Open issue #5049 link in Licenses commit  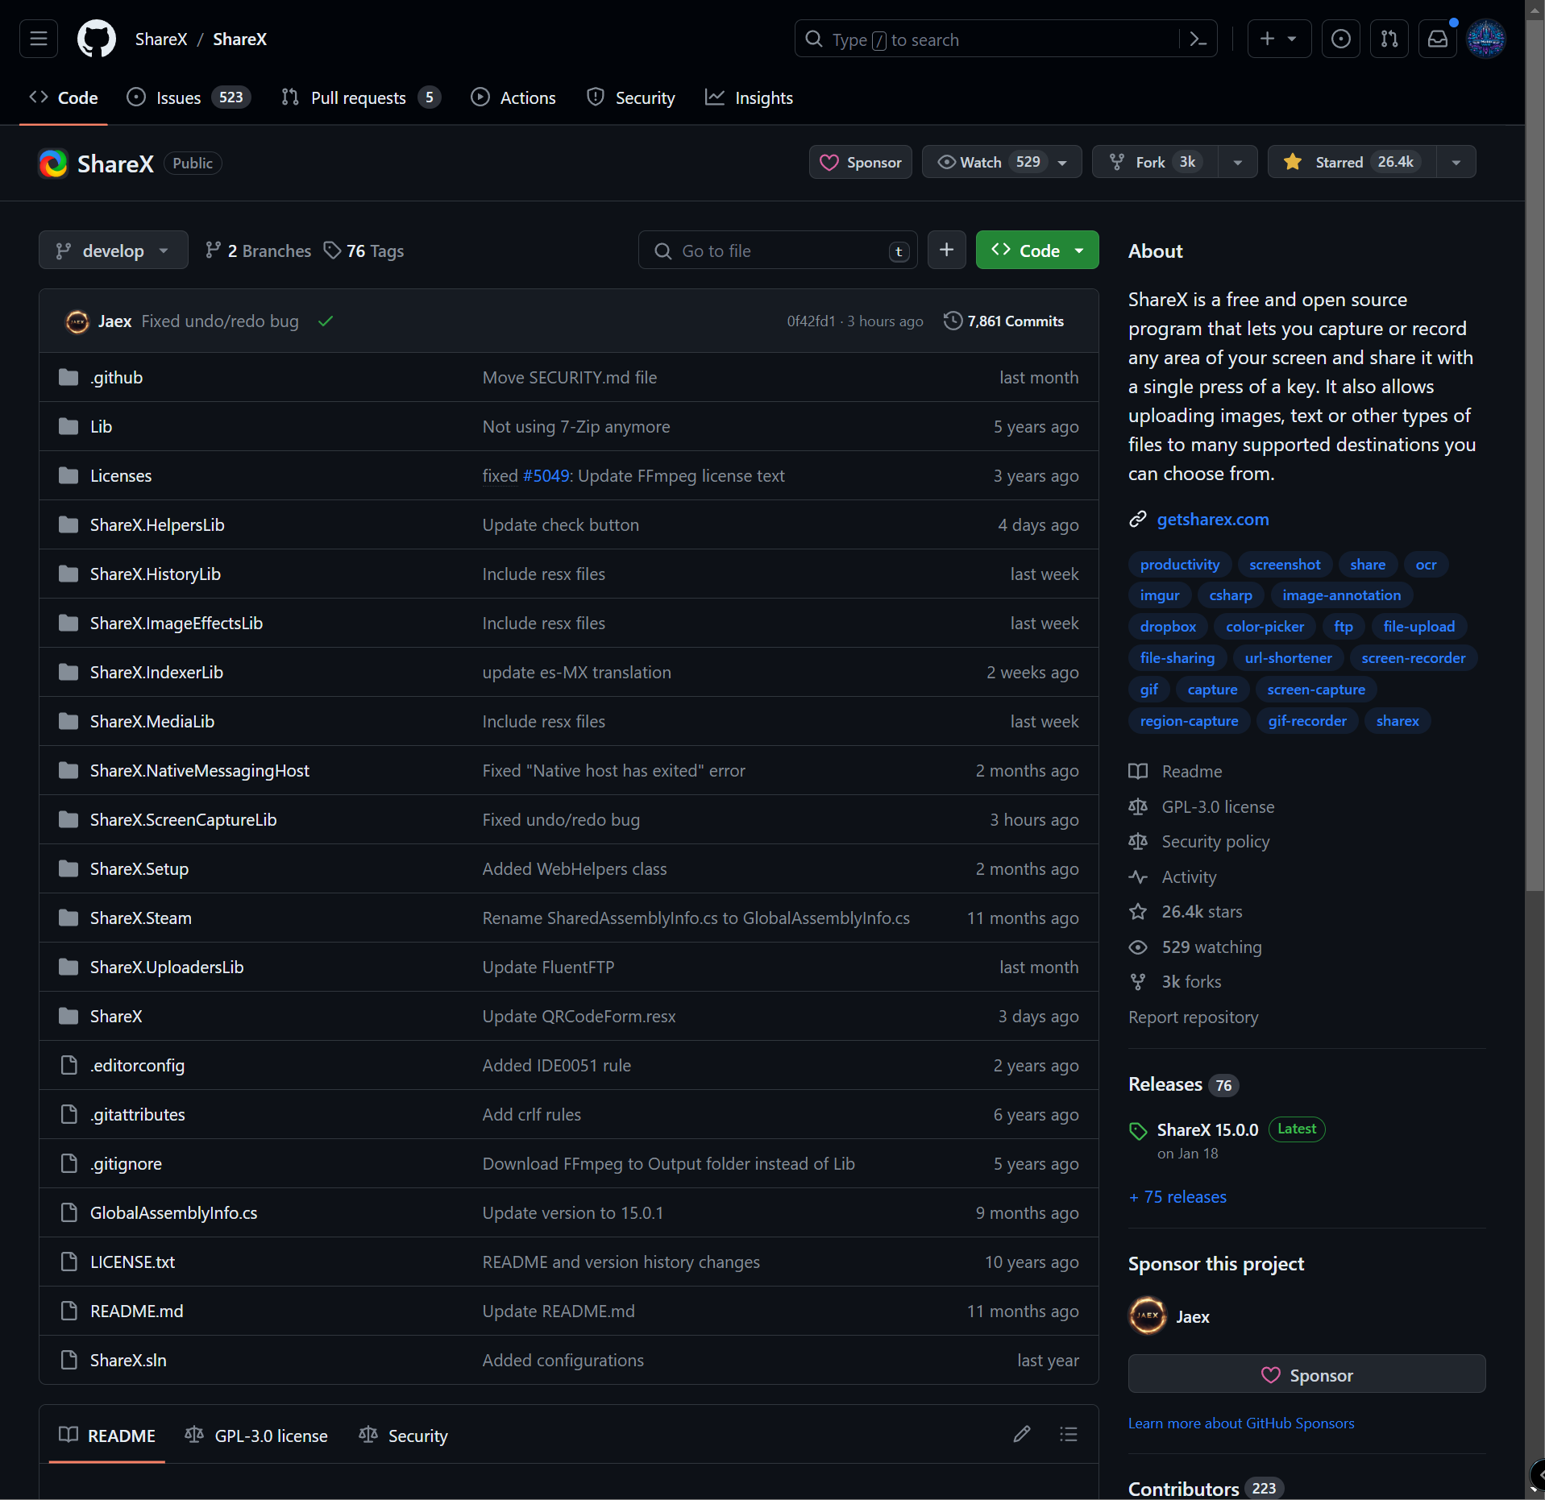pos(546,476)
